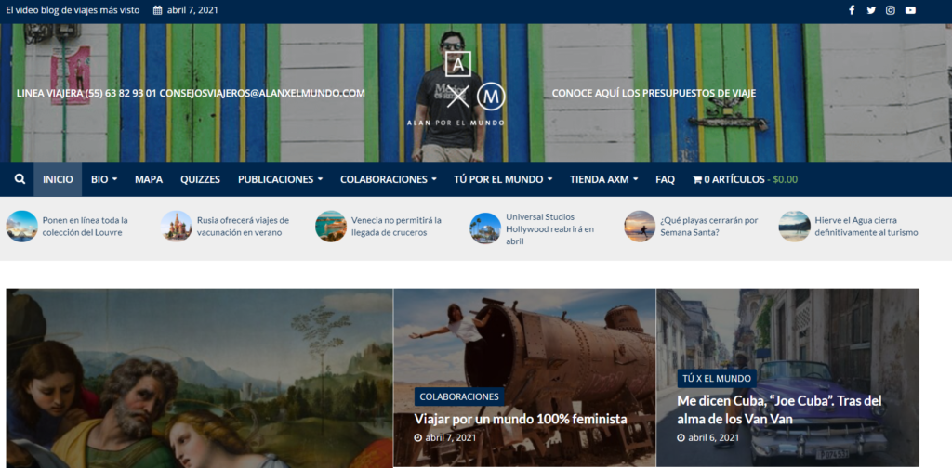Open the YouTube social icon
The width and height of the screenshot is (952, 468).
click(x=910, y=10)
